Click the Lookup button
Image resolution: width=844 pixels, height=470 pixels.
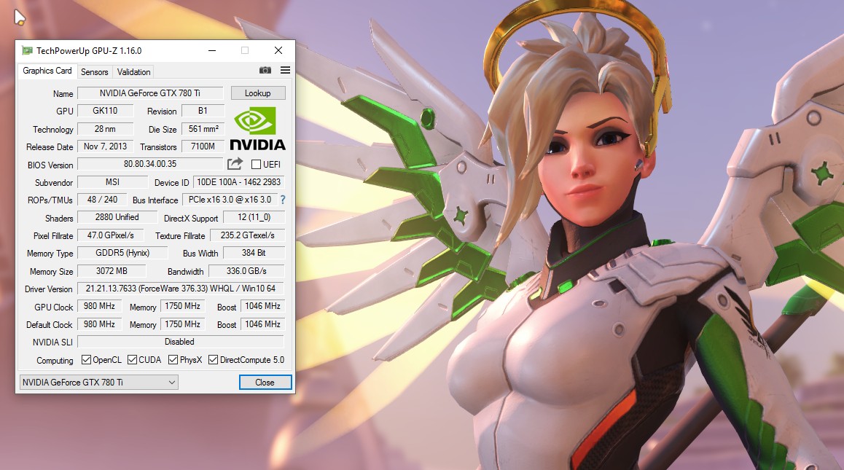point(258,93)
